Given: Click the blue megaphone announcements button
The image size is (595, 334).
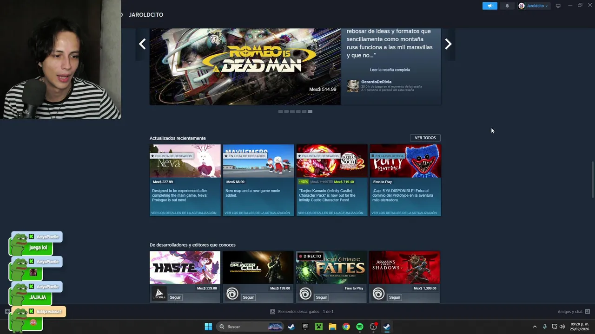Looking at the screenshot, I should point(489,6).
